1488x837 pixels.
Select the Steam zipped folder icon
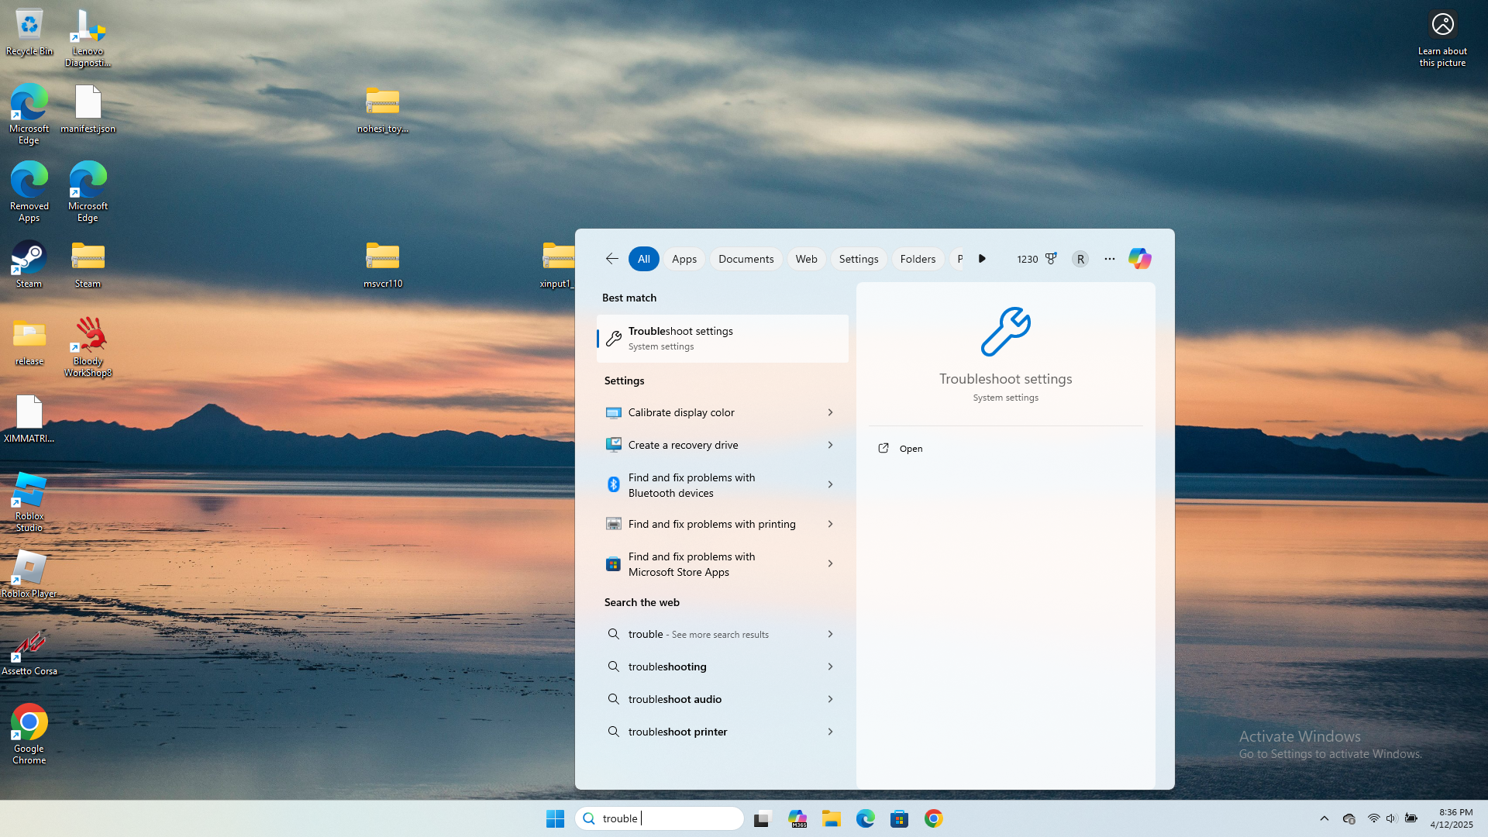coord(88,264)
